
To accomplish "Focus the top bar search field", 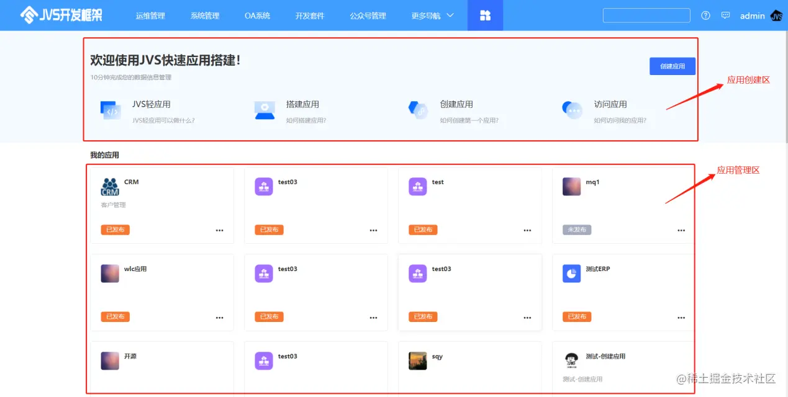I will coord(646,16).
